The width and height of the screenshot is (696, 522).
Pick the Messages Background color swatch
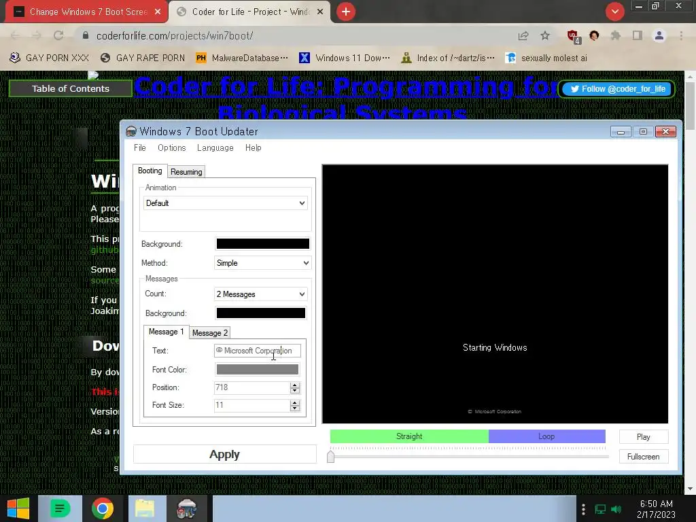(x=260, y=313)
